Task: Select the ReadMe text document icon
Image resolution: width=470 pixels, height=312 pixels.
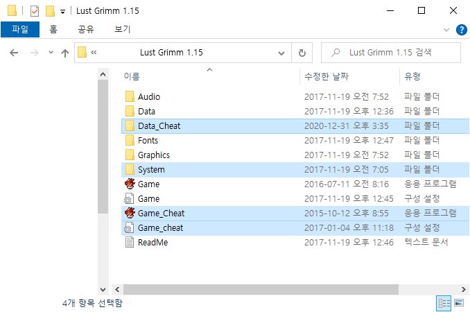Action: 129,242
